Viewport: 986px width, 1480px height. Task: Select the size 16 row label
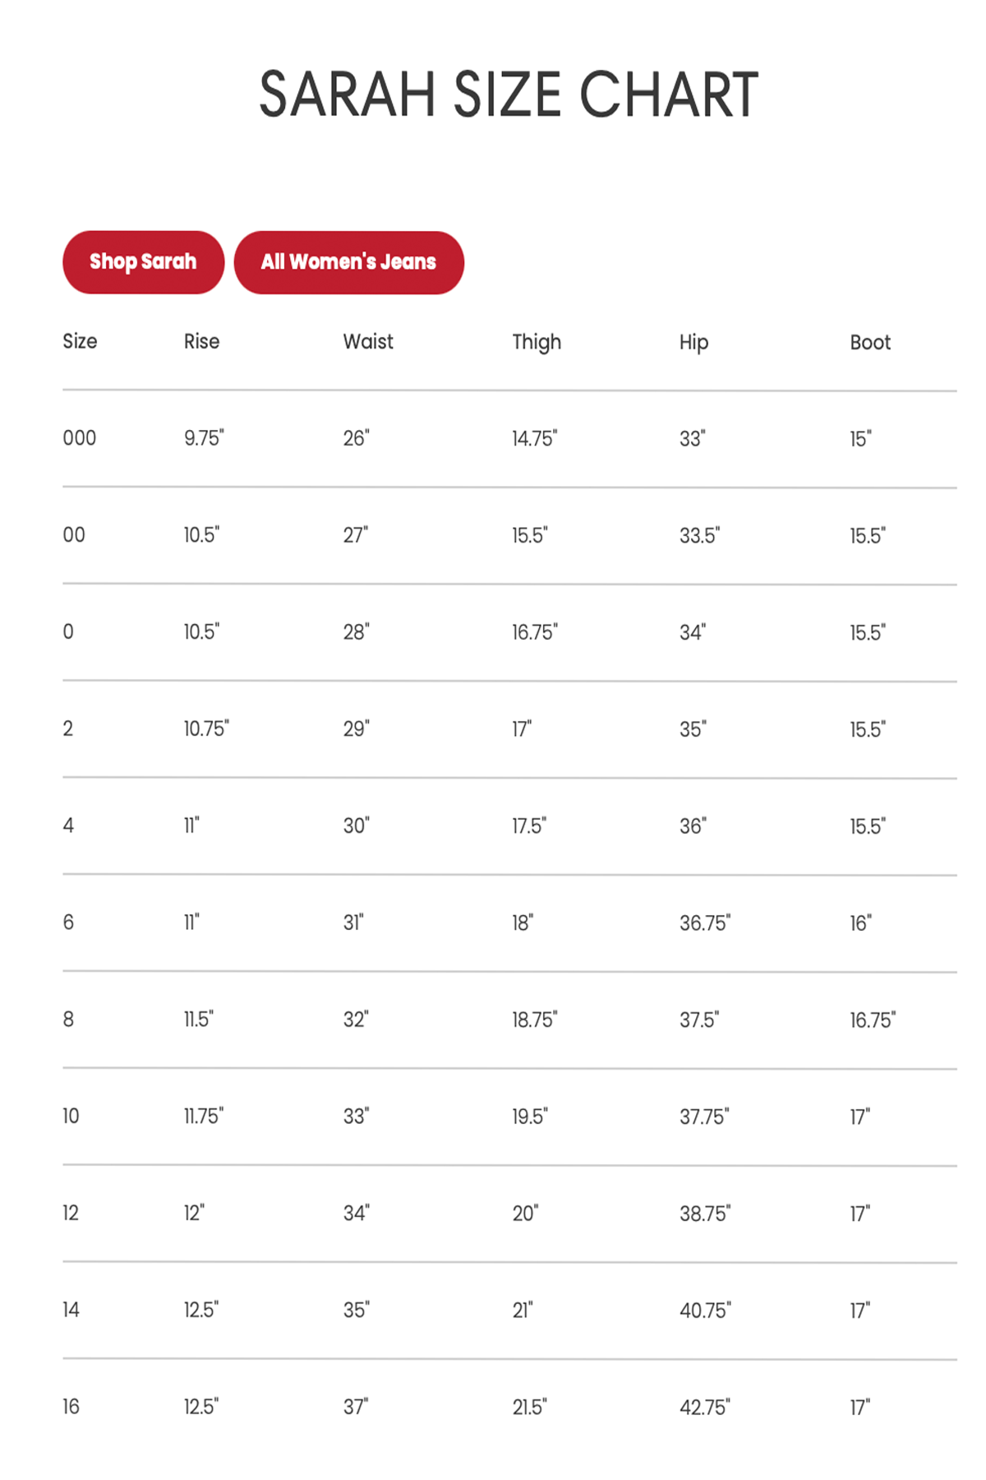tap(71, 1407)
